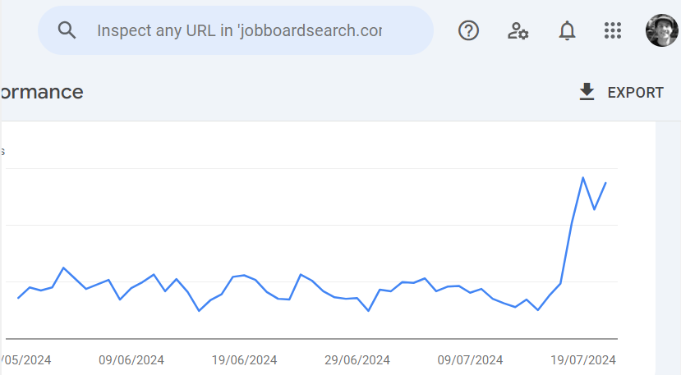681x375 pixels.
Task: Focus the 'Inspect any URL' search field
Action: [x=238, y=30]
